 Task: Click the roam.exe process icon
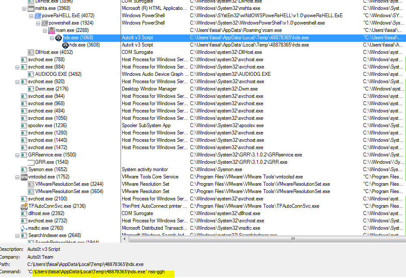pyautogui.click(x=51, y=30)
